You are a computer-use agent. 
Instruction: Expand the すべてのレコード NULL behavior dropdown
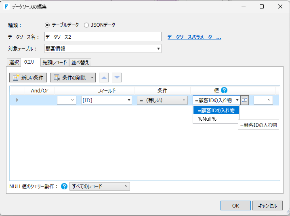point(126,186)
